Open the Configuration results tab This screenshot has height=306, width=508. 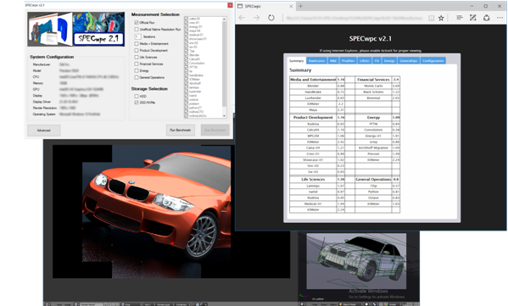(433, 60)
